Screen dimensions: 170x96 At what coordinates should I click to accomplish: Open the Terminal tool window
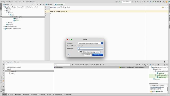pos(26,94)
